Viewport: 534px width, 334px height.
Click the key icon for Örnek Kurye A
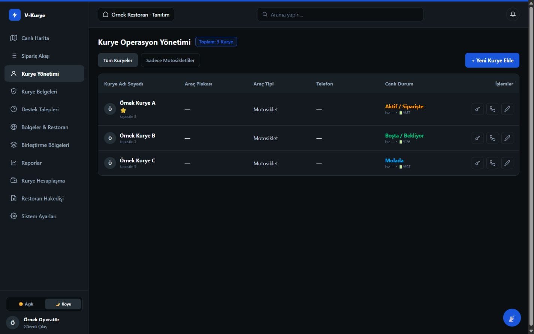477,109
